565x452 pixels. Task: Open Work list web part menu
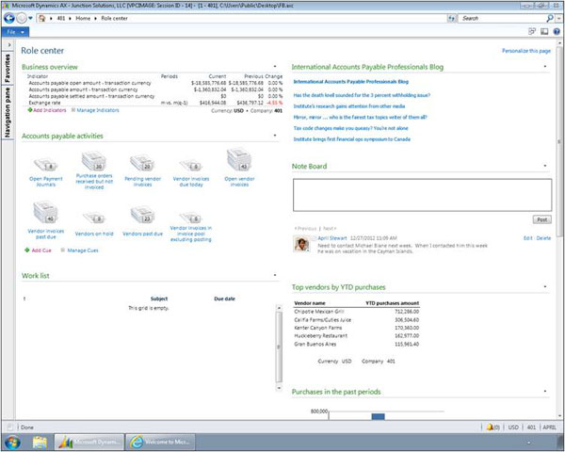coord(275,275)
